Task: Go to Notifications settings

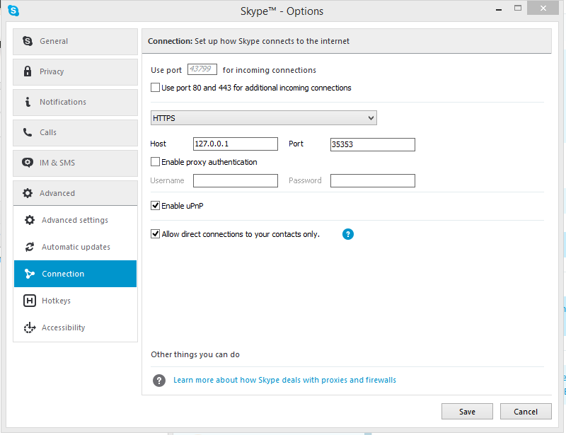Action: 76,102
